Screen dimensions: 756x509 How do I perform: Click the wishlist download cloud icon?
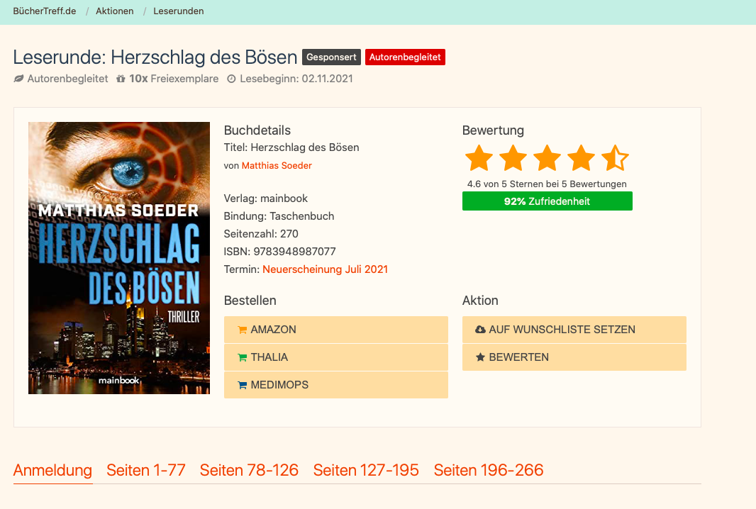click(480, 330)
